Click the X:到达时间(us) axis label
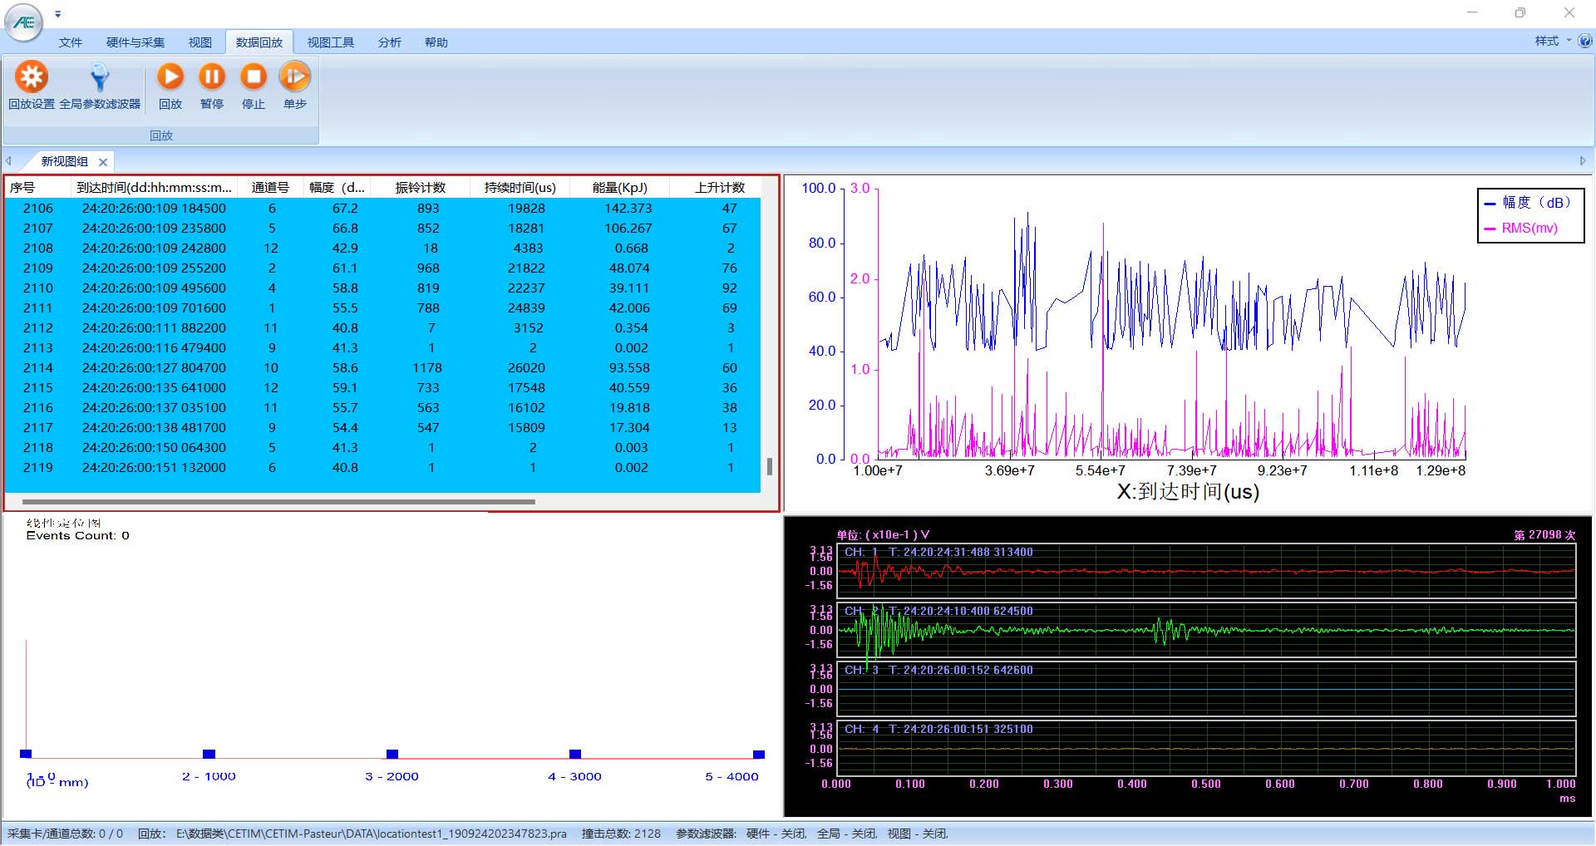This screenshot has width=1596, height=846. click(x=1188, y=492)
